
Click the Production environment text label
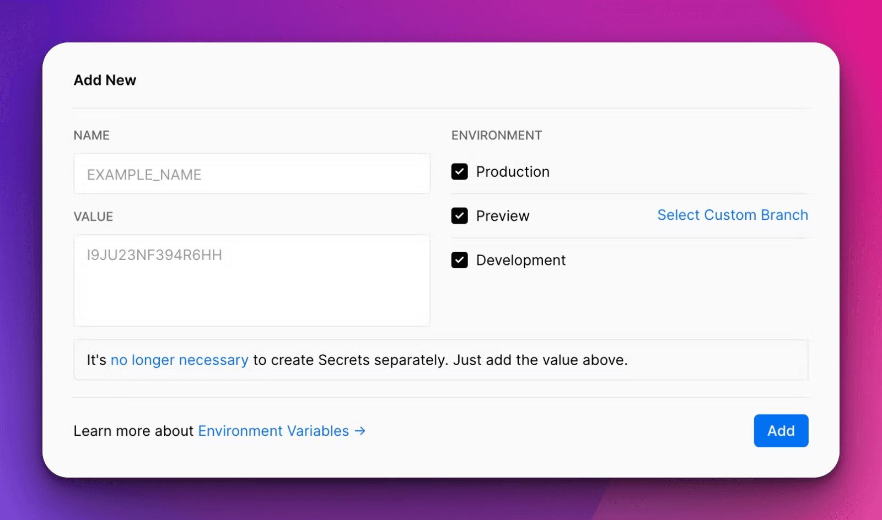(513, 172)
